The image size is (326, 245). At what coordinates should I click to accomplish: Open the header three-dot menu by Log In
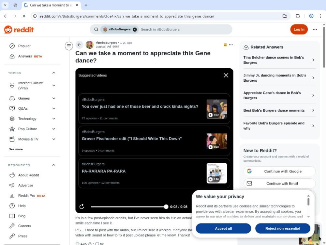pyautogui.click(x=315, y=29)
